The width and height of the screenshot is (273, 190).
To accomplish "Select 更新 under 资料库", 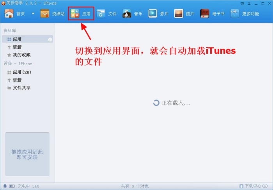I will (17, 47).
